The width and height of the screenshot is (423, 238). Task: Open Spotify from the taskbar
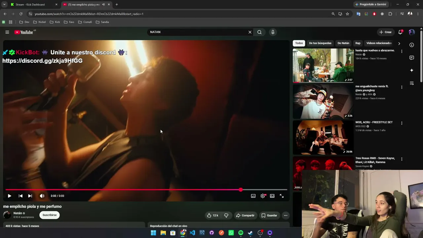(241, 233)
